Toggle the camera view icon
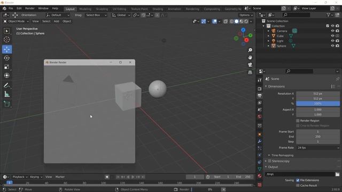The image size is (342, 192). click(x=250, y=65)
